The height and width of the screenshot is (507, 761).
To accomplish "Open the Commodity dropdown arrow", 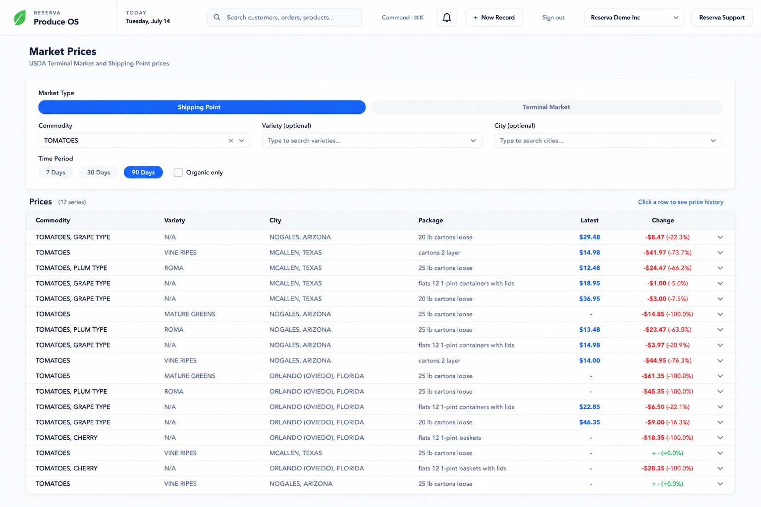I will point(242,141).
